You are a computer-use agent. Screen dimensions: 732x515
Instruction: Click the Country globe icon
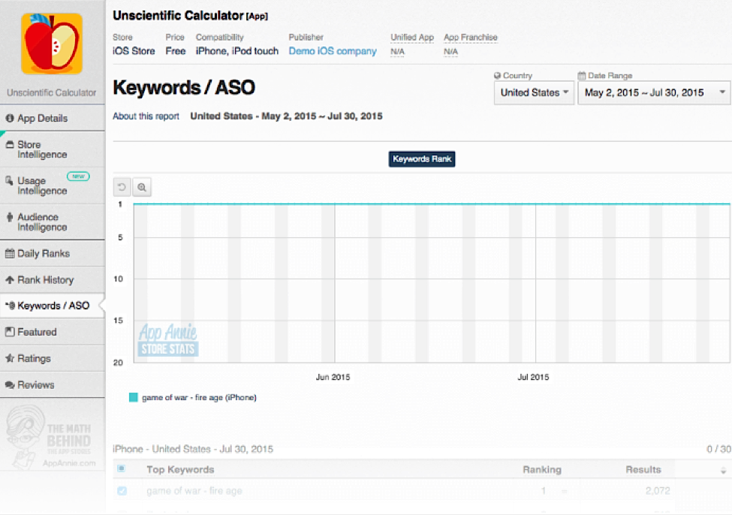tap(497, 76)
